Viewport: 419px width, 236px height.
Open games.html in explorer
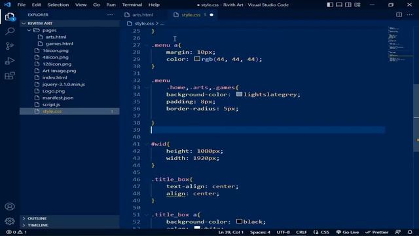(60, 44)
